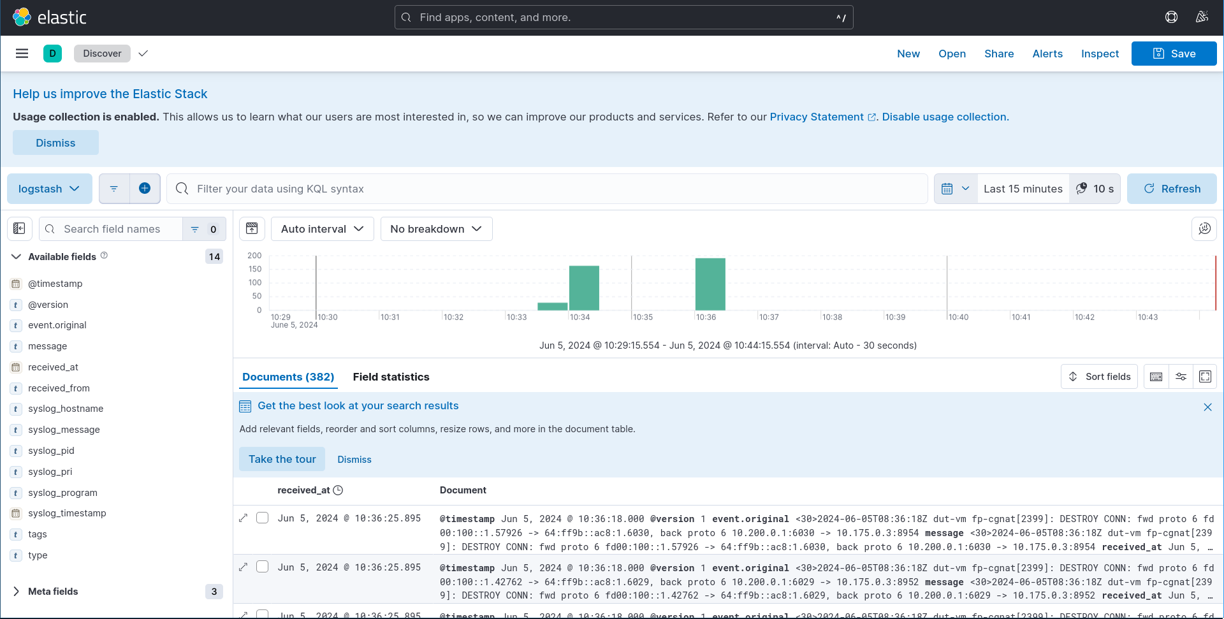This screenshot has height=619, width=1224.
Task: Click the green D space avatar
Action: tap(52, 54)
